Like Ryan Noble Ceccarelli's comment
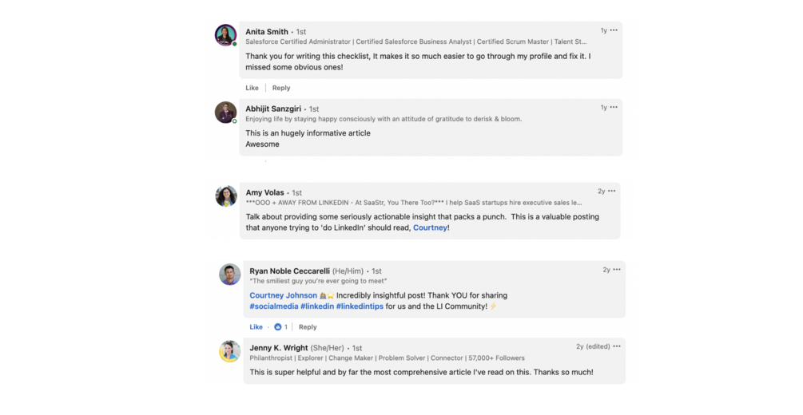Image resolution: width=803 pixels, height=415 pixels. [256, 326]
